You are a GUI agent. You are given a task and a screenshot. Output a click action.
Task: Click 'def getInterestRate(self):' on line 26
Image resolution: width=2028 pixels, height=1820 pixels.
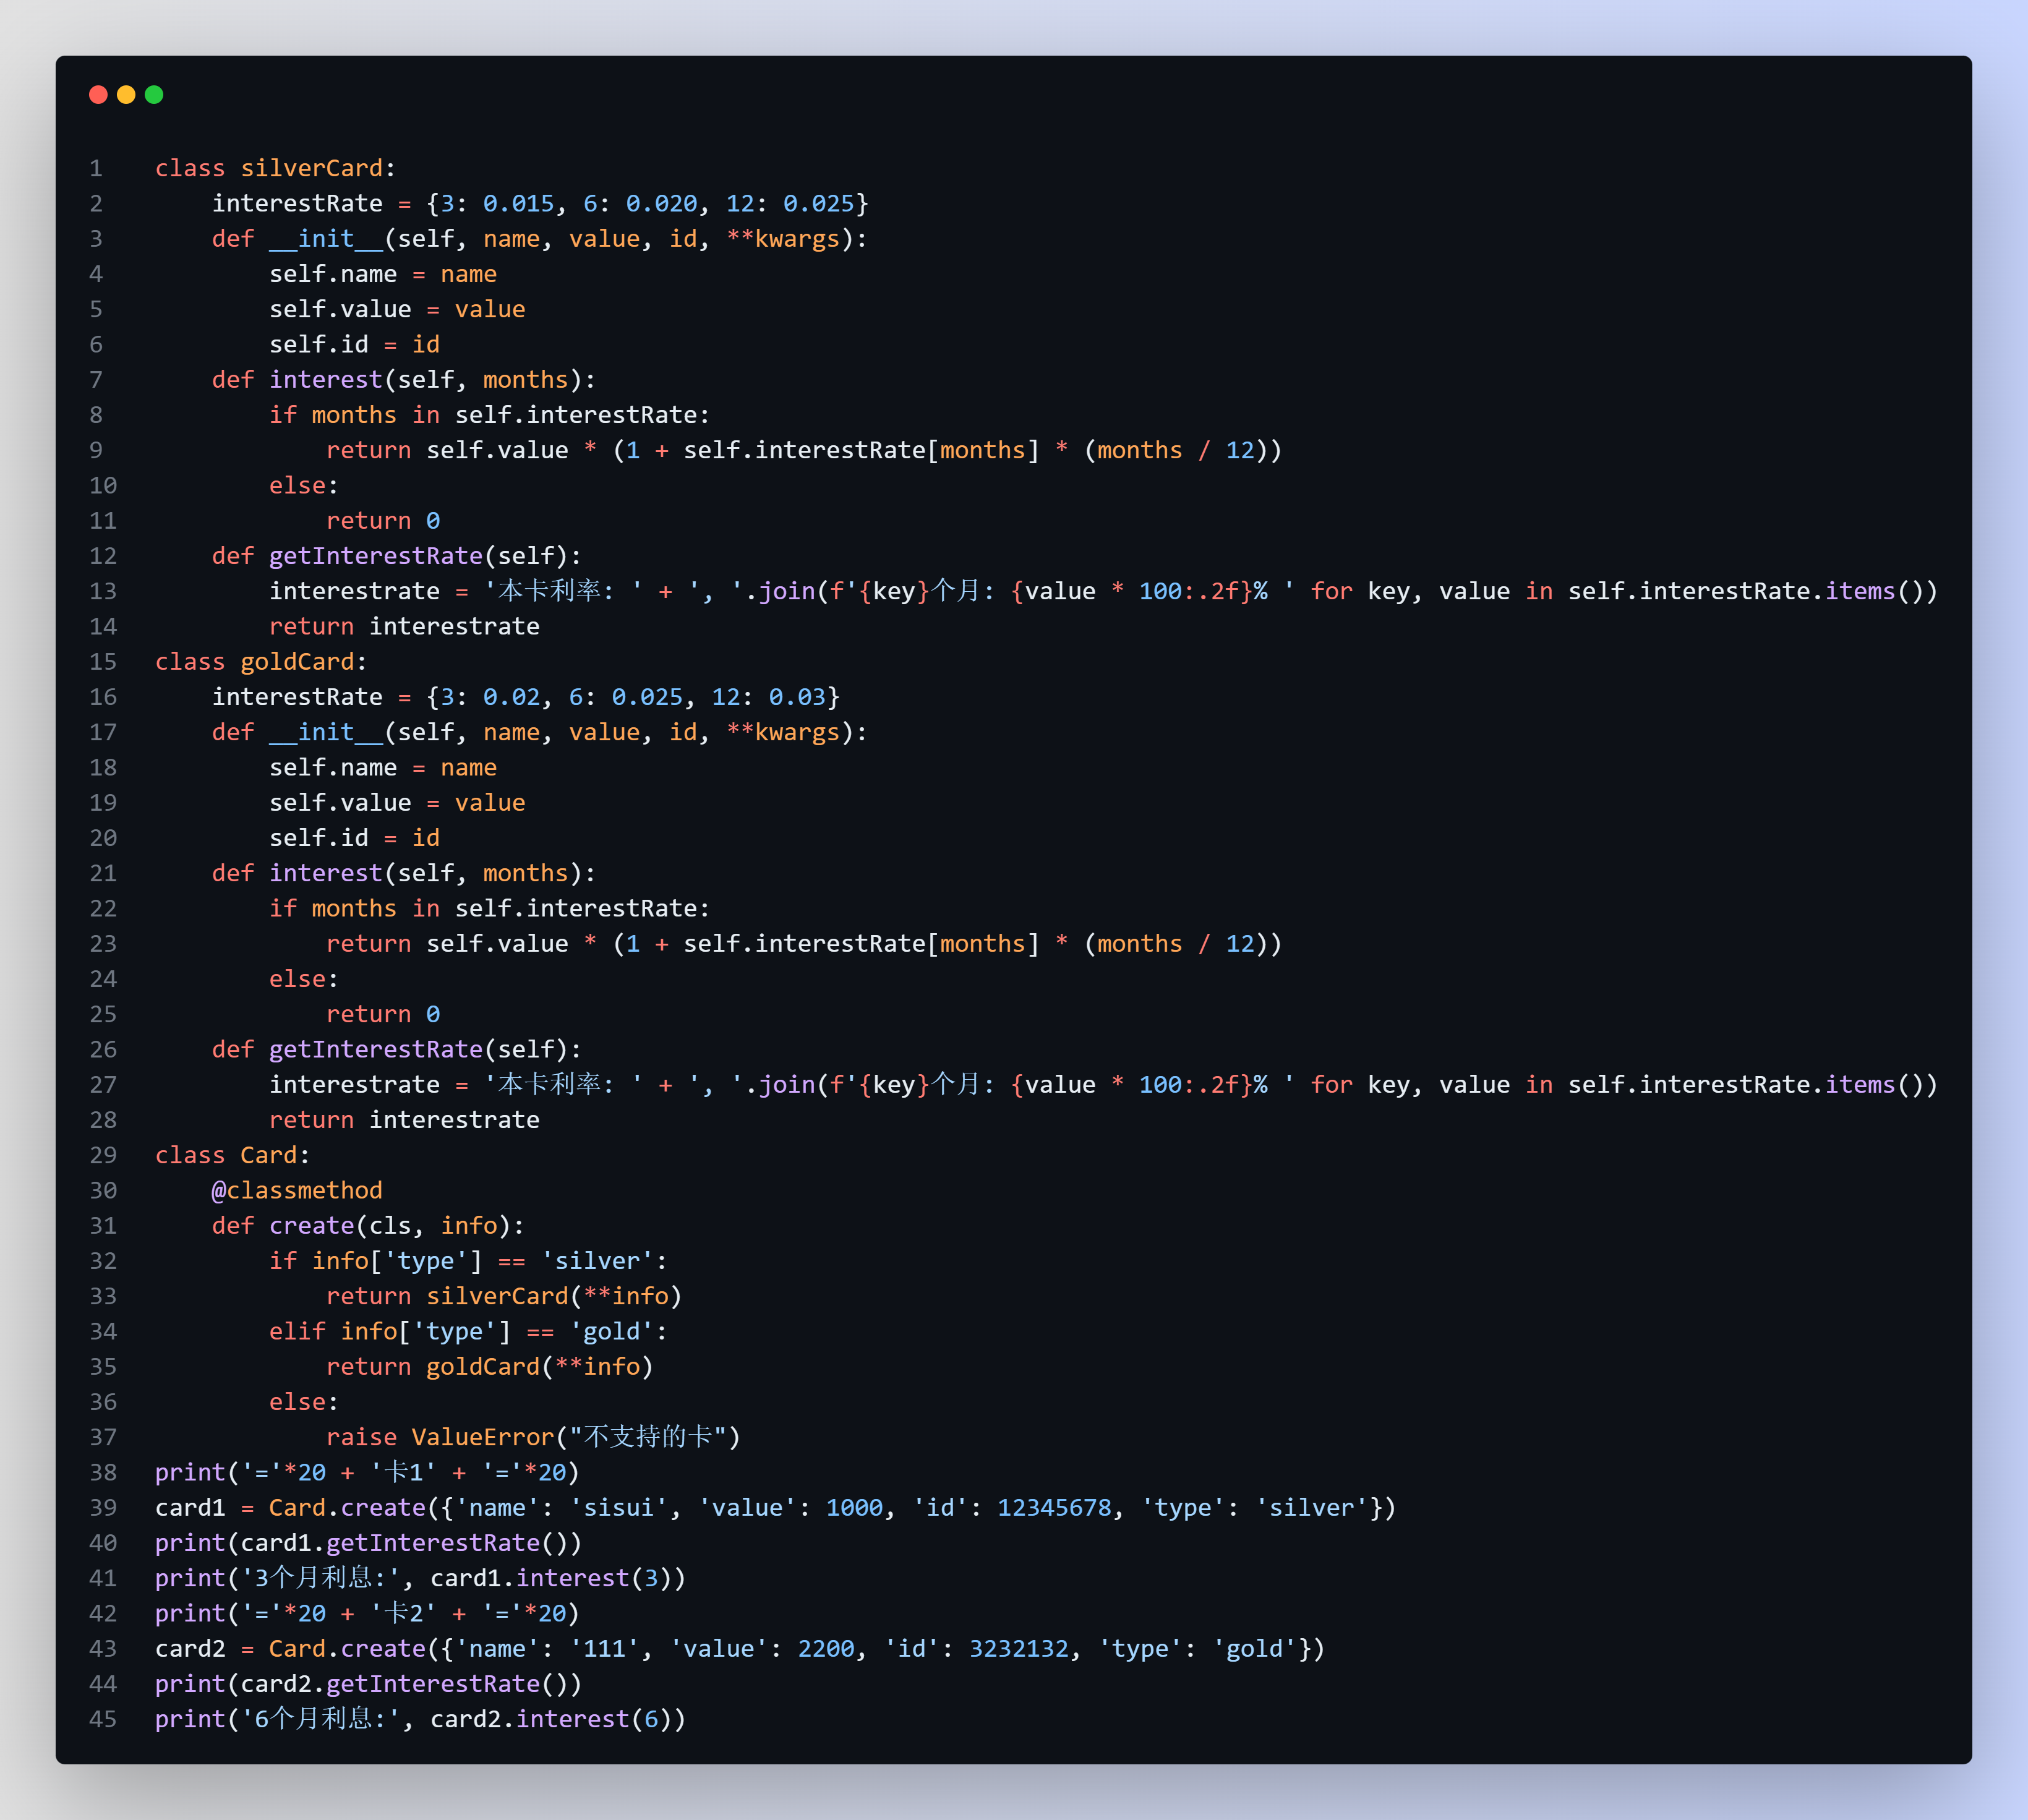(397, 1049)
